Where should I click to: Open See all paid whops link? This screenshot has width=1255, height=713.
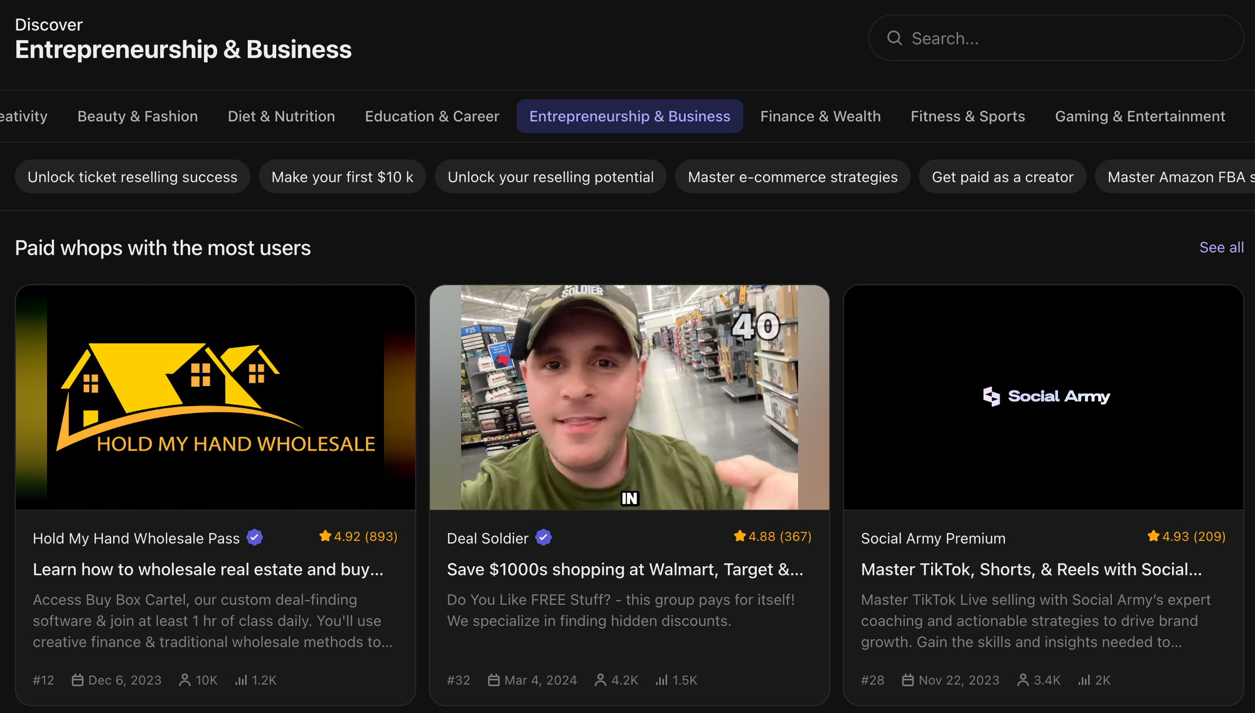(1220, 247)
